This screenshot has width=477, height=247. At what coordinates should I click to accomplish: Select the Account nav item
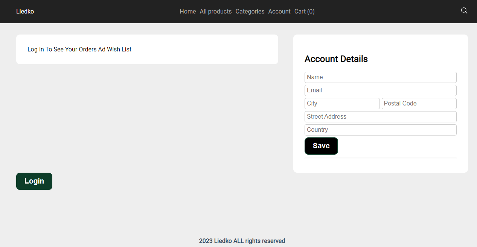[279, 12]
